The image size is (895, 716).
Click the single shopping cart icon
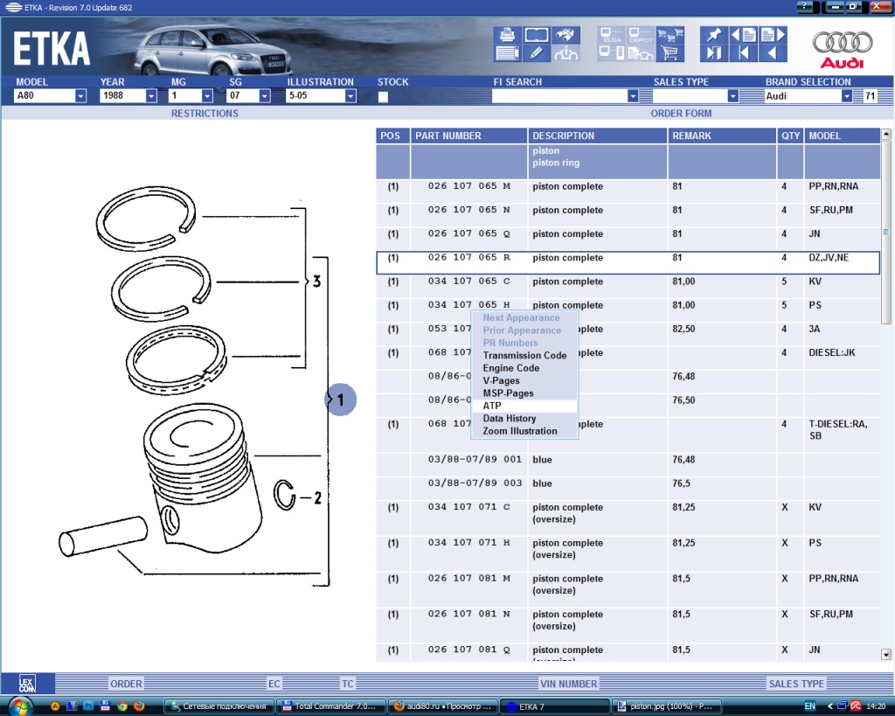[x=670, y=53]
